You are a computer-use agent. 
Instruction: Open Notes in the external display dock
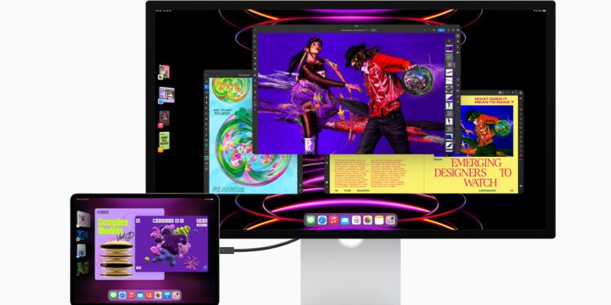379,220
